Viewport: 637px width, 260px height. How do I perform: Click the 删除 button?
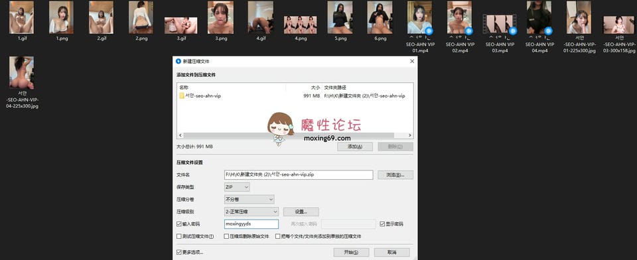(395, 147)
